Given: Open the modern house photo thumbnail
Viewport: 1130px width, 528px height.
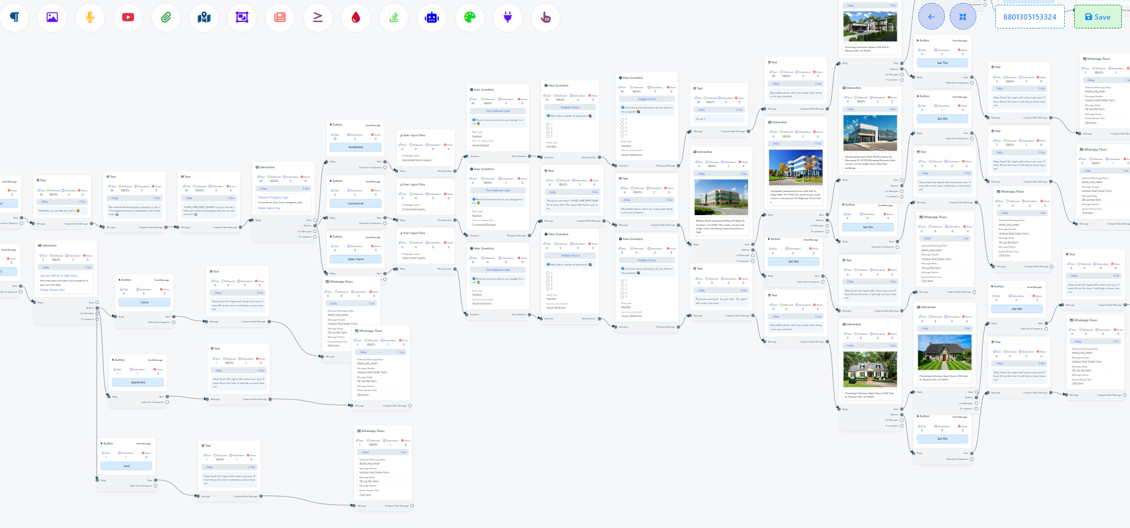Looking at the screenshot, I should point(870,27).
